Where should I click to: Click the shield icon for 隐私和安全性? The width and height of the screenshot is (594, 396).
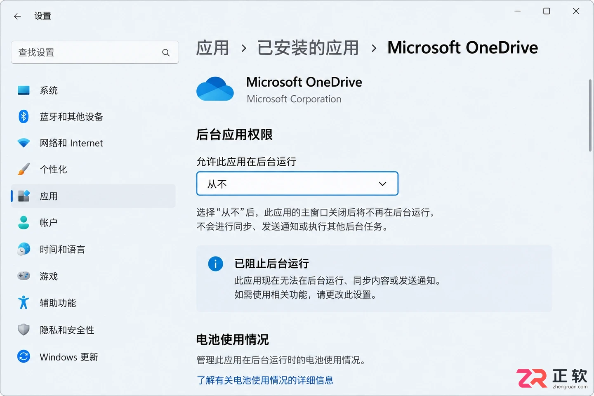click(24, 330)
